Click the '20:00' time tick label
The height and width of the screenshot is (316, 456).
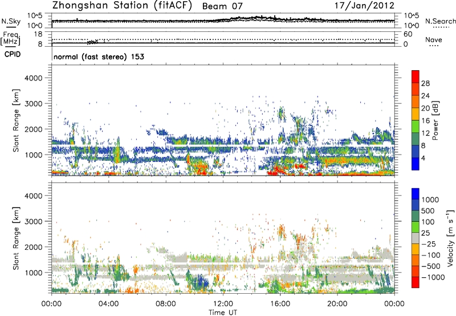click(x=337, y=304)
